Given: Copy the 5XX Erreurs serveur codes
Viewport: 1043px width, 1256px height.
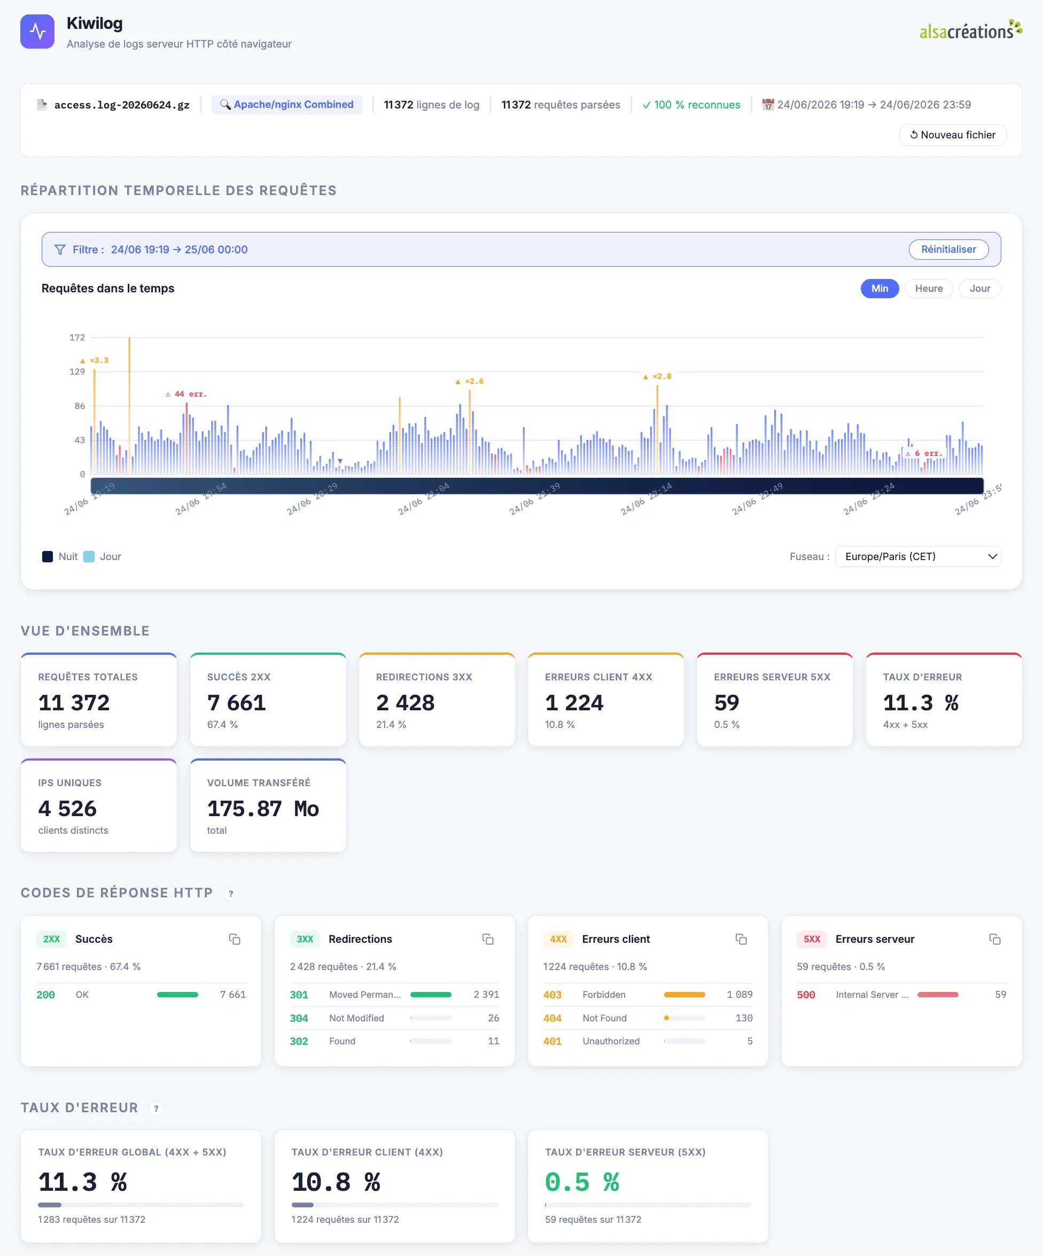Looking at the screenshot, I should click(x=994, y=939).
